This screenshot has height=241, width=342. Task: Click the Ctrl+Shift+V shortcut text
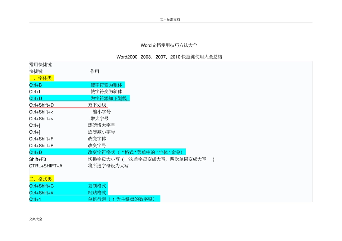41,193
